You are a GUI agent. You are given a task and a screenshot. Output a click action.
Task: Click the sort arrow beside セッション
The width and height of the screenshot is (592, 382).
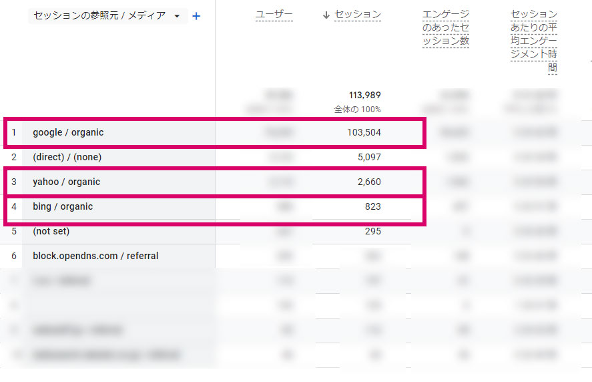click(x=326, y=15)
